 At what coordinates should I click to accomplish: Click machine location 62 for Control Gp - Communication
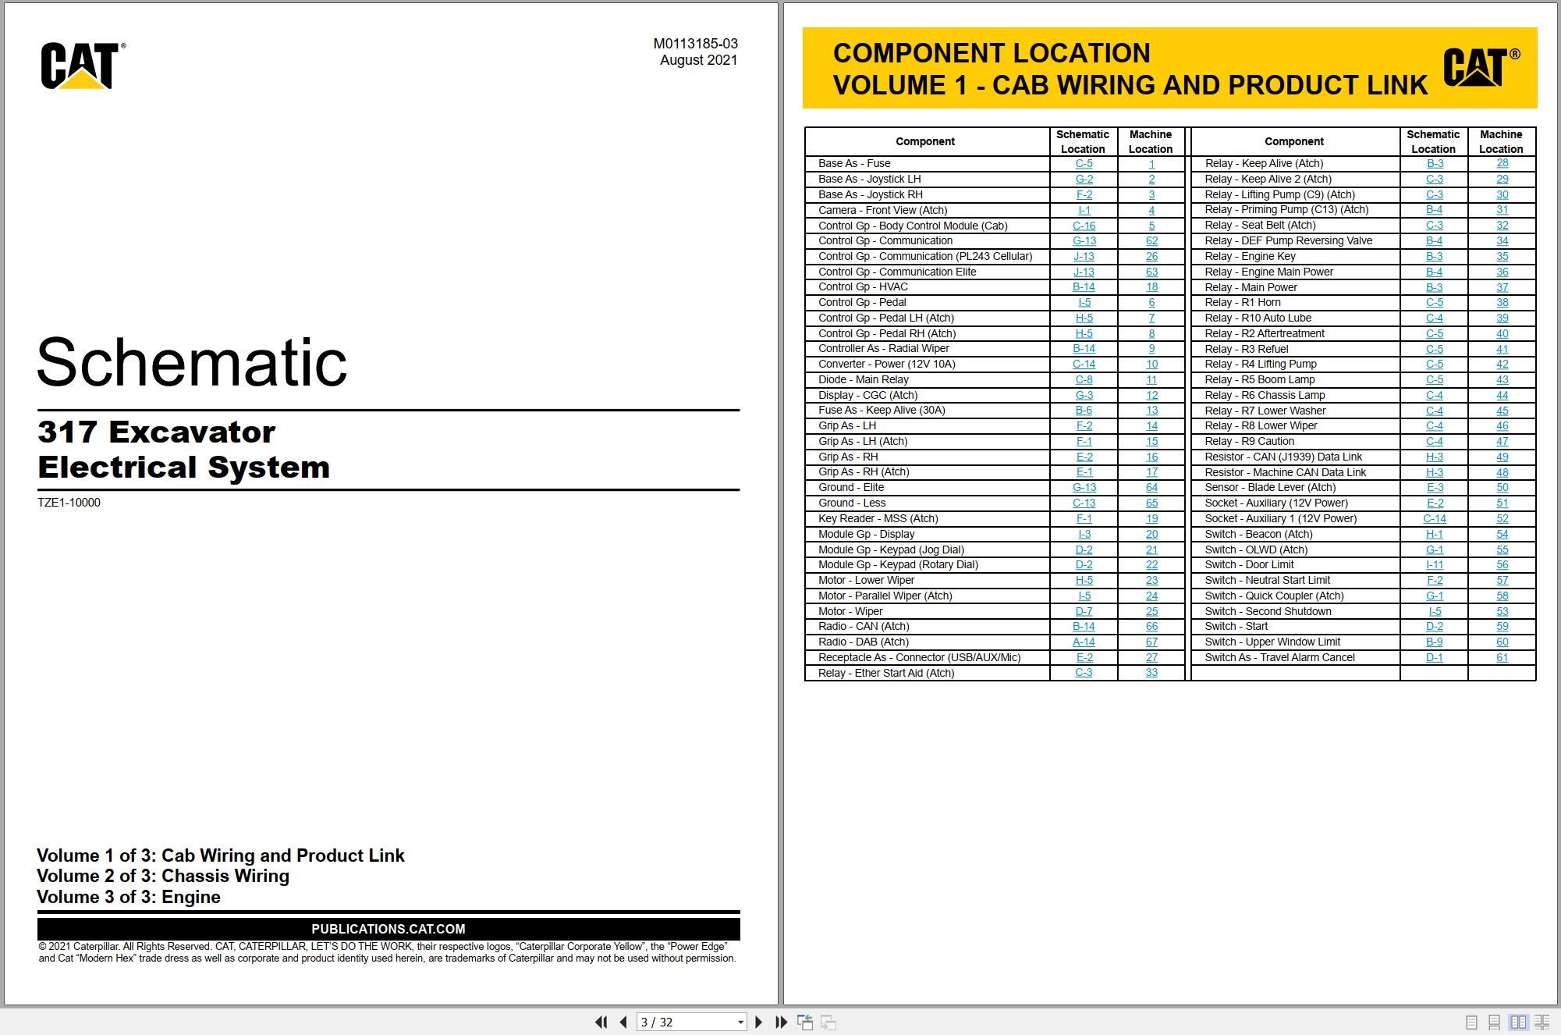pyautogui.click(x=1151, y=241)
